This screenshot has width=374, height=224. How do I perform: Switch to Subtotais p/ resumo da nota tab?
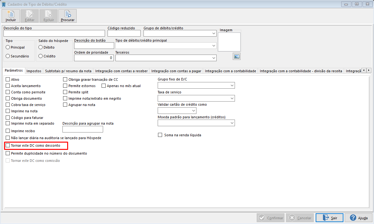[x=68, y=71]
